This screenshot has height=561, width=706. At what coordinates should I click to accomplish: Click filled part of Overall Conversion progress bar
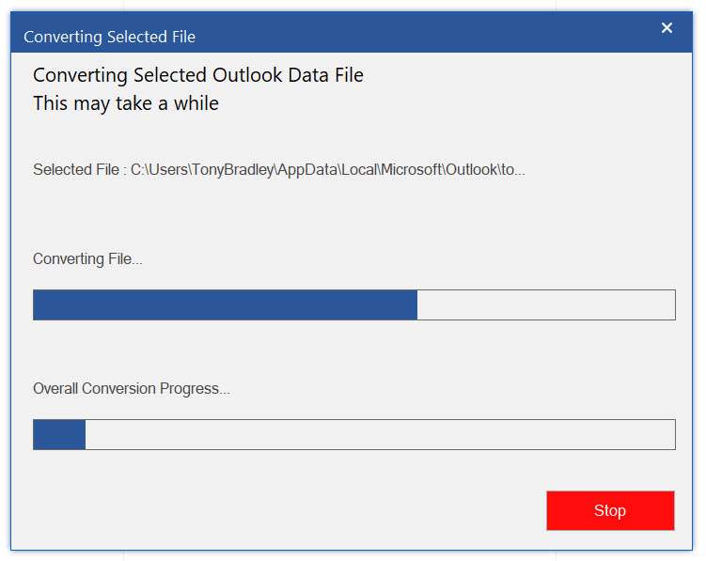59,434
